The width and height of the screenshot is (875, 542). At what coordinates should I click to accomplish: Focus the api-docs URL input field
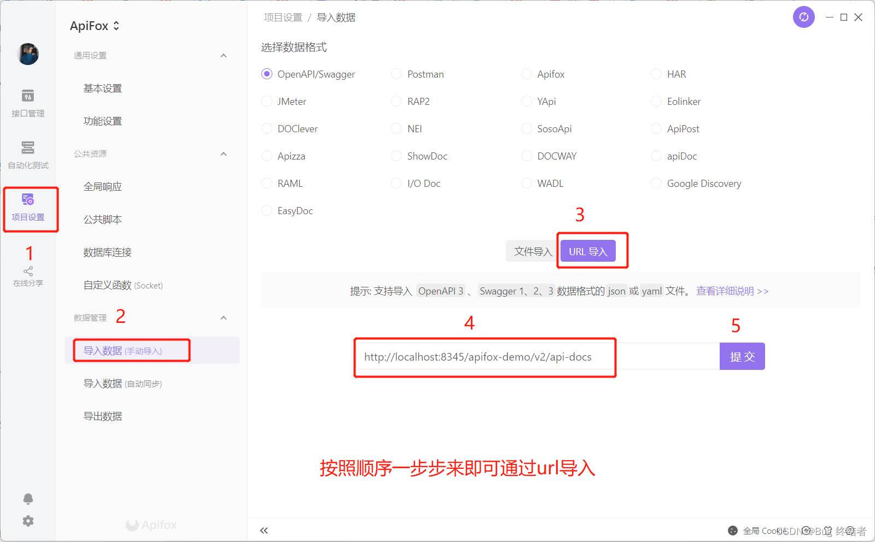click(538, 357)
